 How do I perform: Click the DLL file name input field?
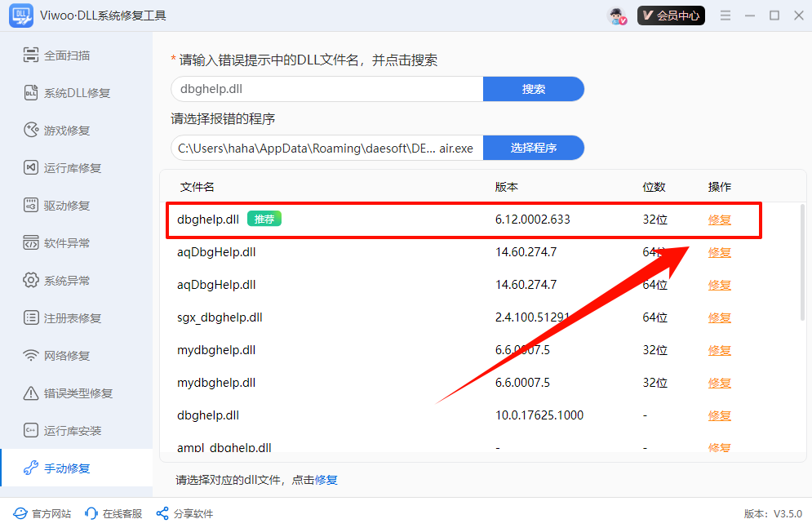326,88
